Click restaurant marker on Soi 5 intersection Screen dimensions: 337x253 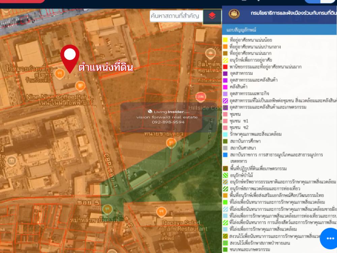[107, 209]
